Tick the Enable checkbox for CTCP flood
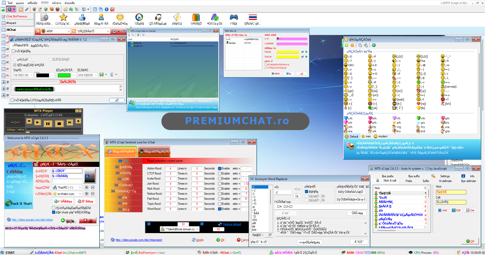The width and height of the screenshot is (485, 255). click(x=220, y=174)
